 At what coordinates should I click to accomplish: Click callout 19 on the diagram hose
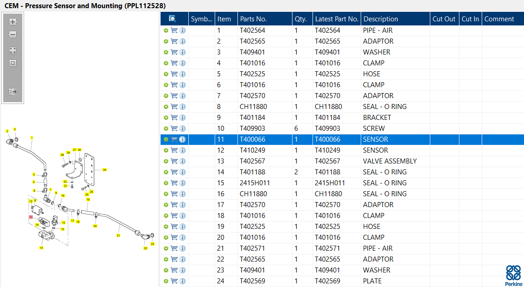coord(88,199)
